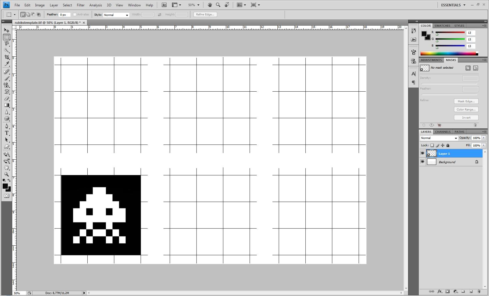Switch to the Swatches tab

point(442,26)
